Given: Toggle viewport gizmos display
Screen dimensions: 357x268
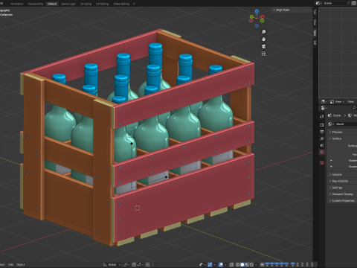Looking at the screenshot, I should pyautogui.click(x=210, y=264).
